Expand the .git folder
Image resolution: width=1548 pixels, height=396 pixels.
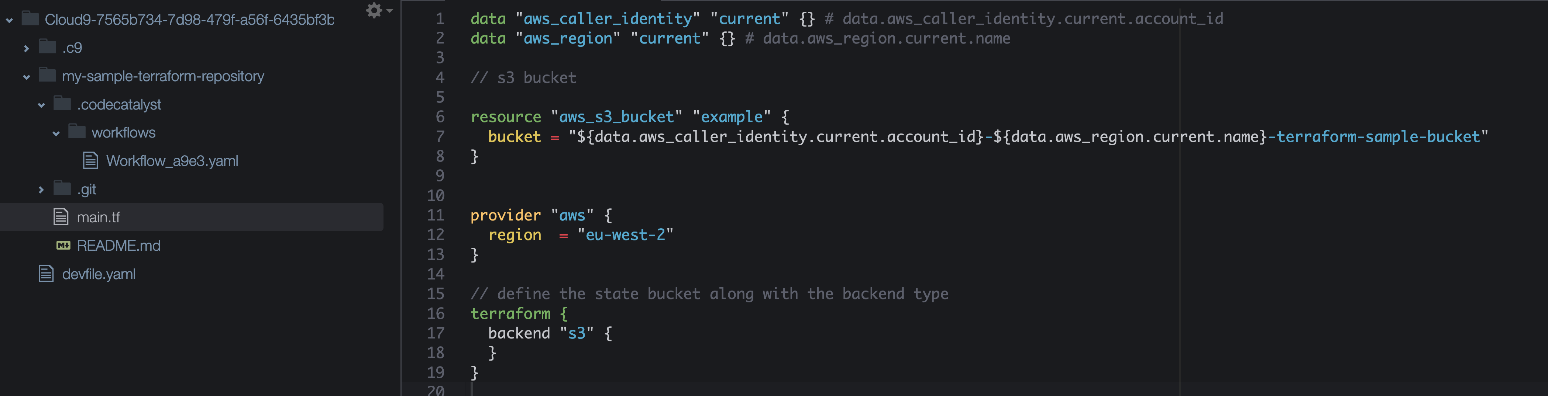coord(41,188)
